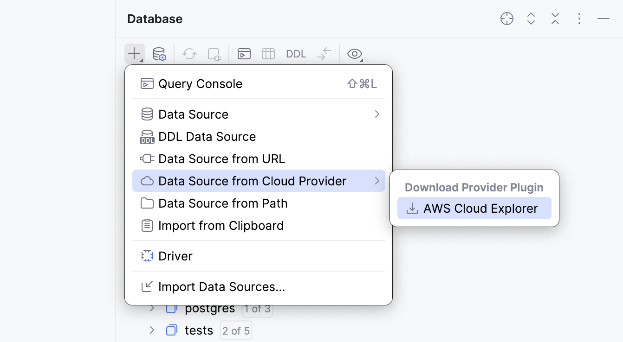This screenshot has height=342, width=623.
Task: Click the Collapse All icon
Action: click(555, 19)
